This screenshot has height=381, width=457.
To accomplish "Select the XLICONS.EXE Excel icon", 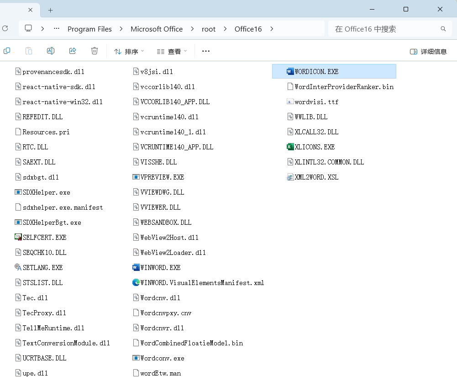I will (290, 147).
